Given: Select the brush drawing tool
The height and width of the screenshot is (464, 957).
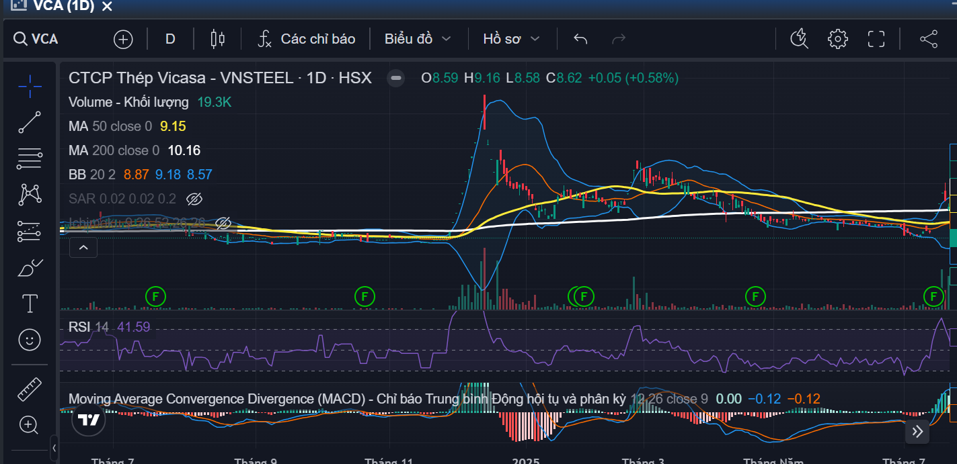Looking at the screenshot, I should 30,269.
